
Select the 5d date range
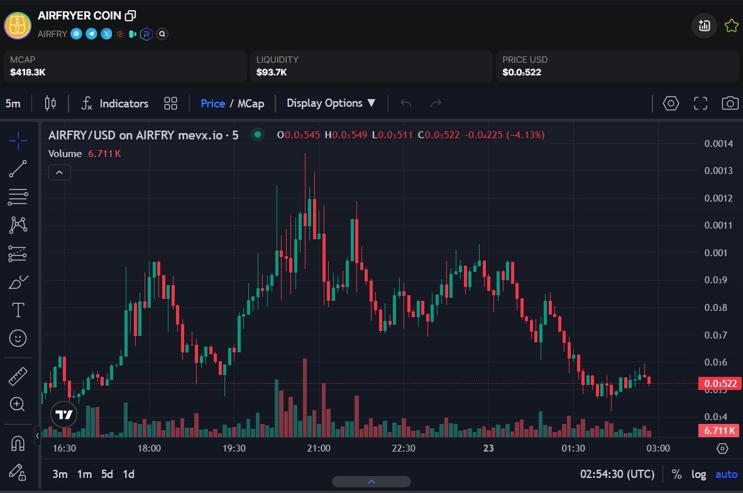pyautogui.click(x=107, y=474)
